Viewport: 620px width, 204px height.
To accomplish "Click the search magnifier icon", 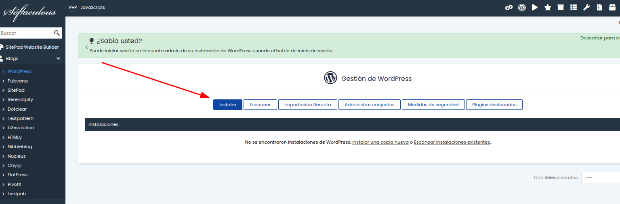I will pos(57,33).
